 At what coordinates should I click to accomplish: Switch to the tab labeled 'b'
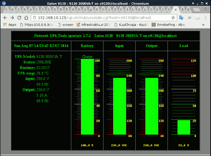tap(127, 10)
